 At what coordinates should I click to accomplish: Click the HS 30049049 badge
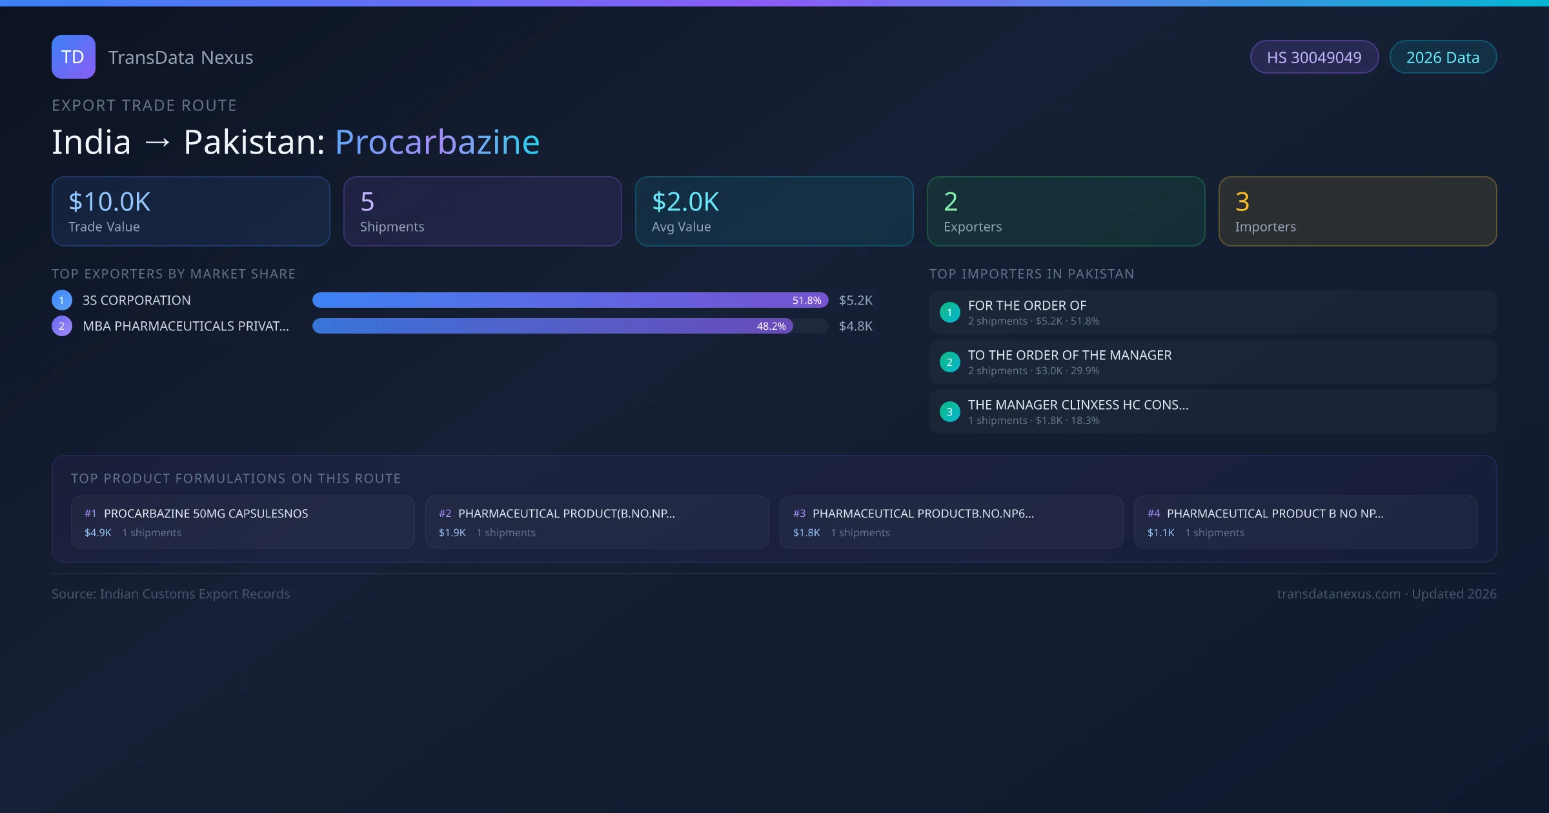click(1314, 57)
